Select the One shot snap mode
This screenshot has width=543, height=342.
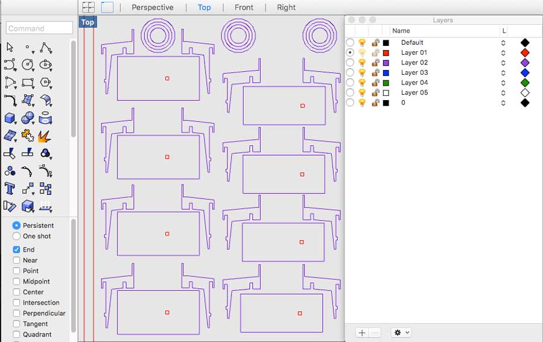(16, 236)
